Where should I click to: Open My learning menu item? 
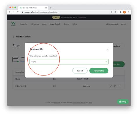pos(24,24)
